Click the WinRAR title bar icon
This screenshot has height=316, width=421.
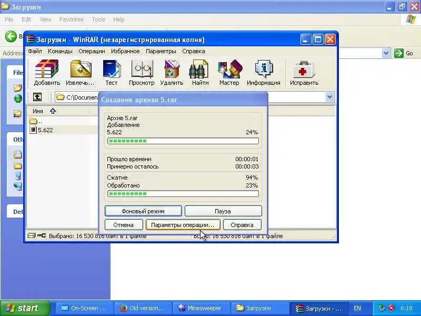tap(31, 39)
